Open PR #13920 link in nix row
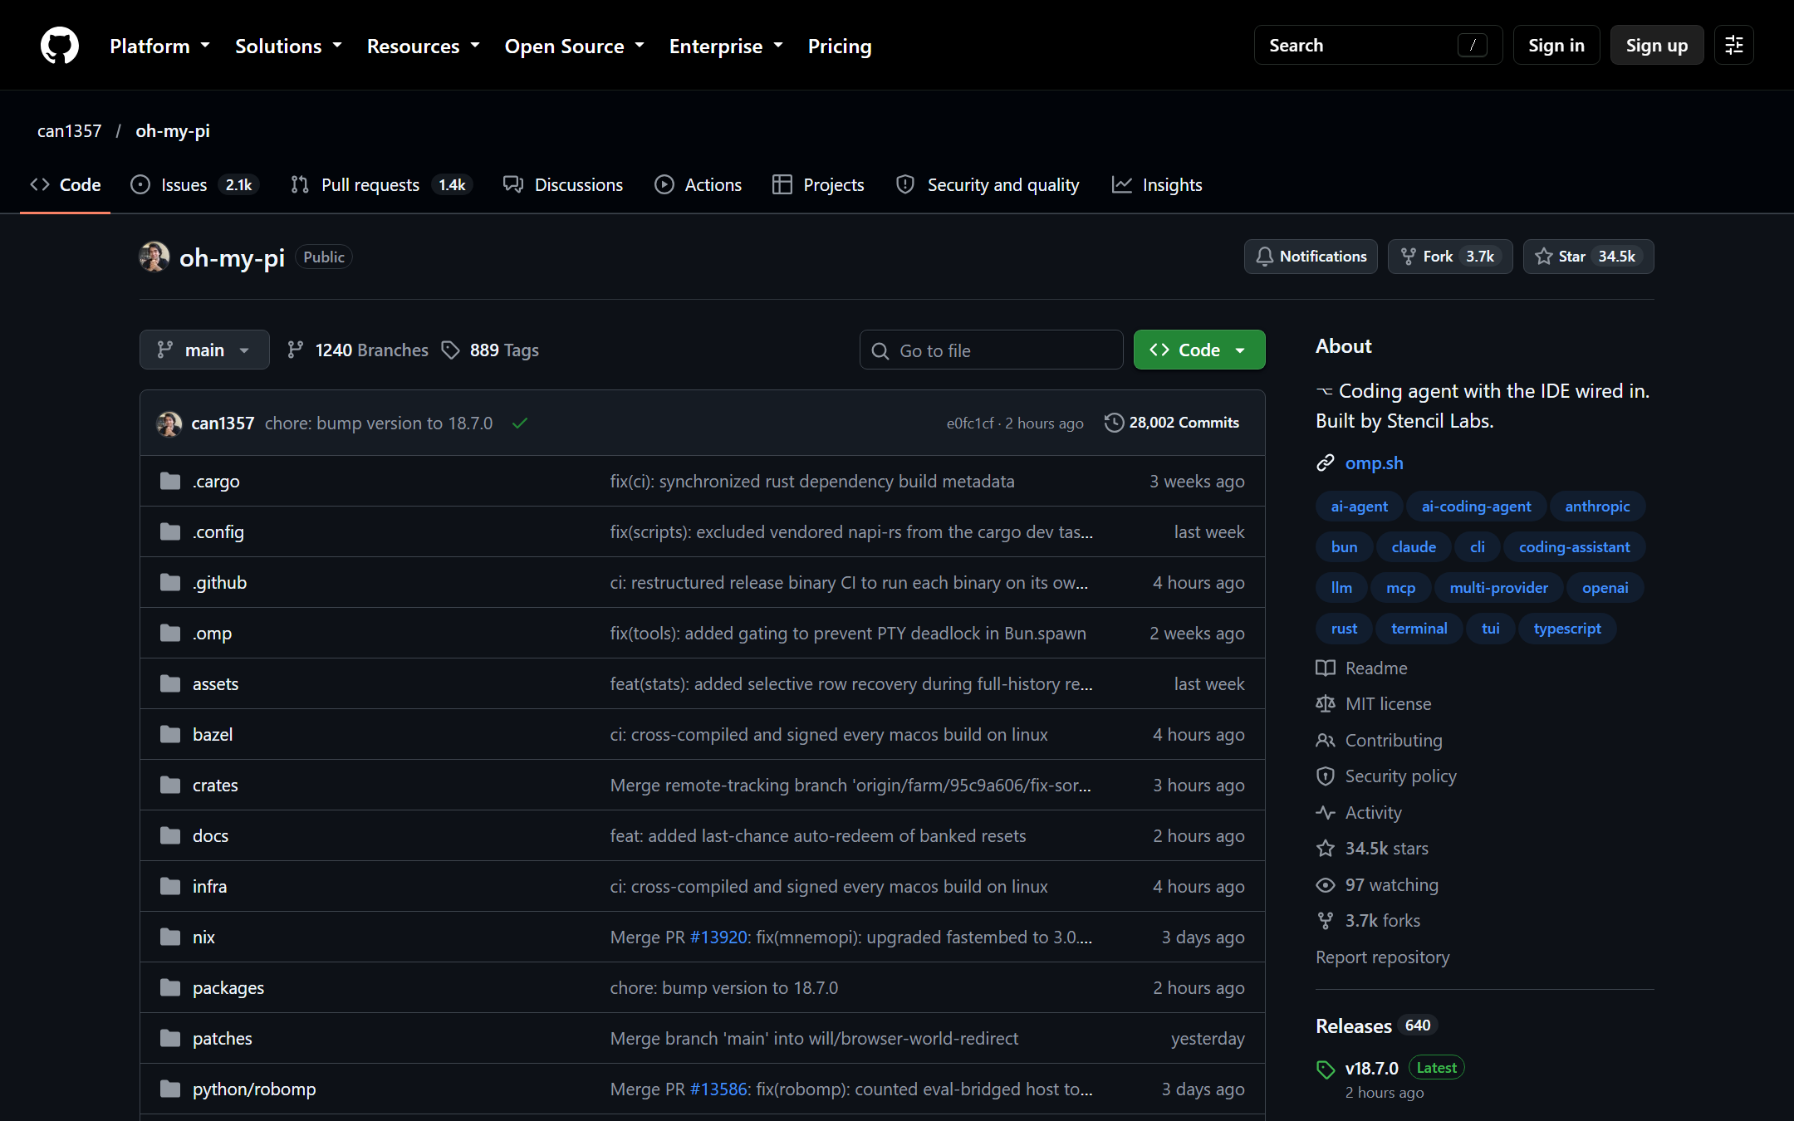This screenshot has height=1121, width=1794. (719, 937)
